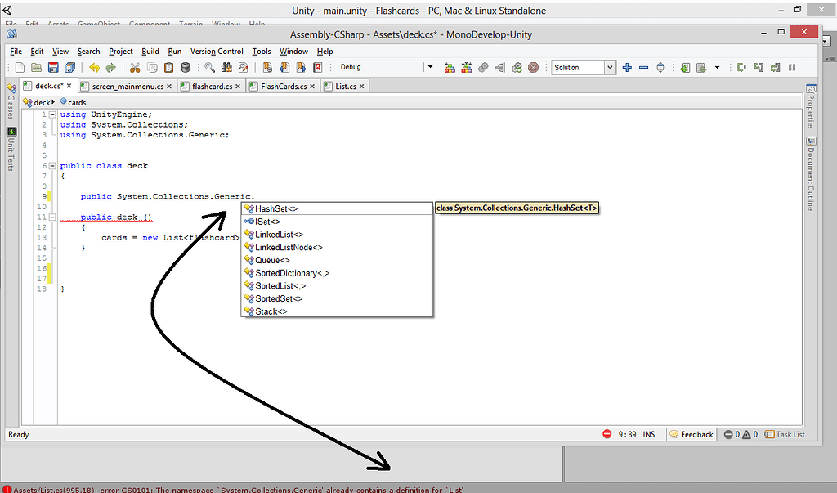837x493 pixels.
Task: Open the Task List status bar icon
Action: (786, 434)
